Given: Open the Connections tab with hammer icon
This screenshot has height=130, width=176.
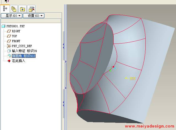Looking at the screenshot, I should click(x=32, y=9).
